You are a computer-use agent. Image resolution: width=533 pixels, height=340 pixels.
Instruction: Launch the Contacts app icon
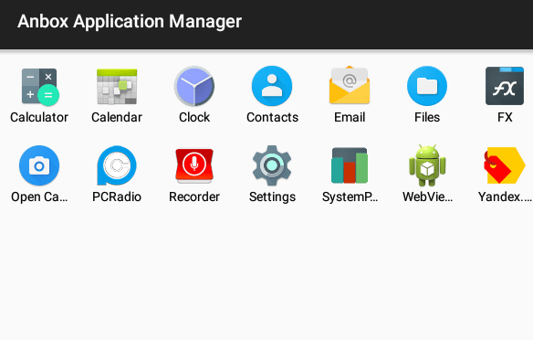[x=272, y=86]
